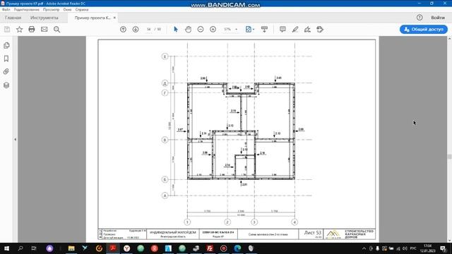Open the Просмотр menu
The height and width of the screenshot is (254, 452).
51,9
